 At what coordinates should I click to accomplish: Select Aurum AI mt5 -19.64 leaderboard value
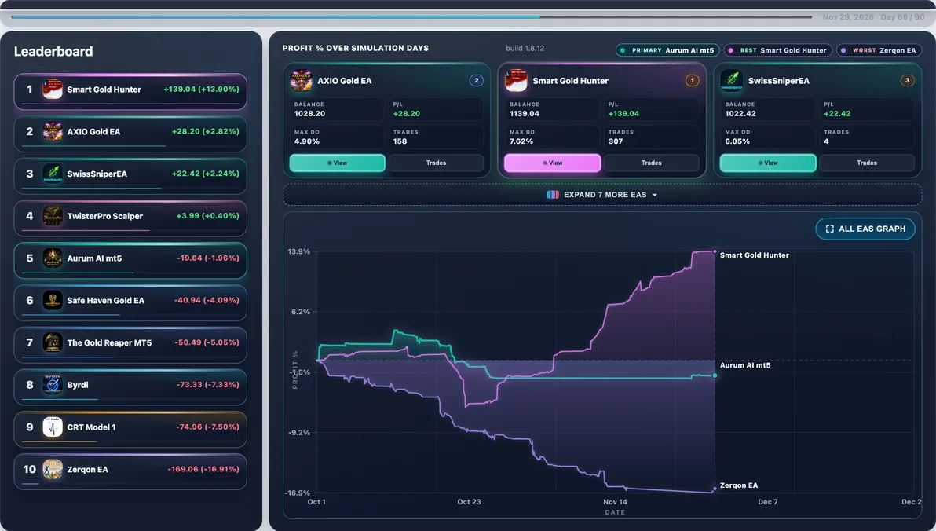[208, 258]
